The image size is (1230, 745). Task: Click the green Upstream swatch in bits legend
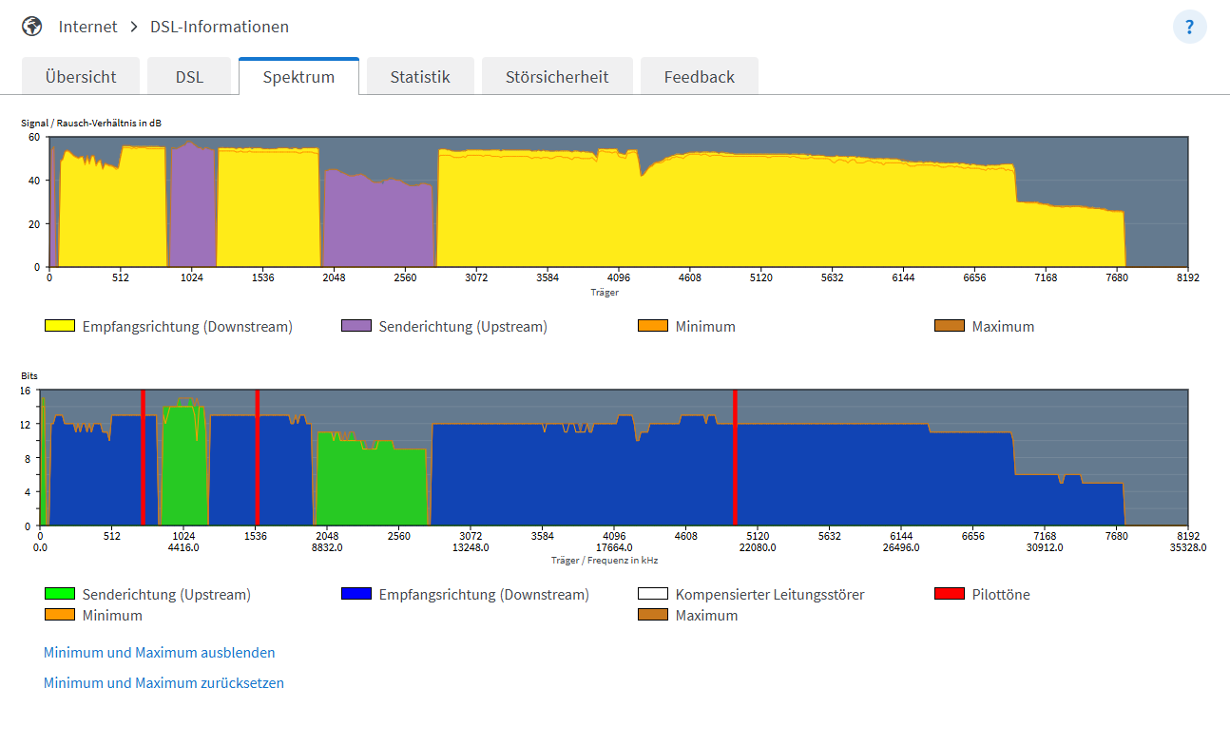(x=60, y=594)
